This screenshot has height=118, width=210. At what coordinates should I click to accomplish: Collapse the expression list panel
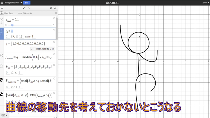point(55,8)
